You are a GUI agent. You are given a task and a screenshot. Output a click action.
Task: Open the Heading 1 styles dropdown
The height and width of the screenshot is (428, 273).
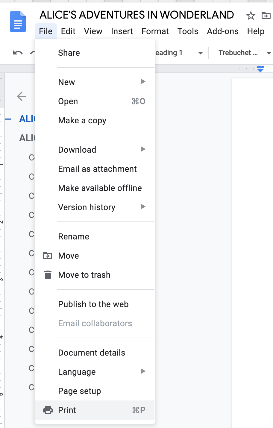200,53
